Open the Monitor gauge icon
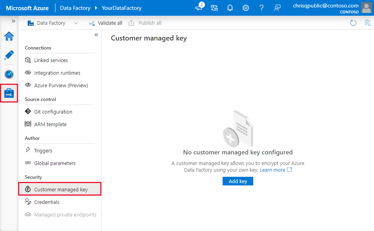This screenshot has width=374, height=231. tap(9, 74)
